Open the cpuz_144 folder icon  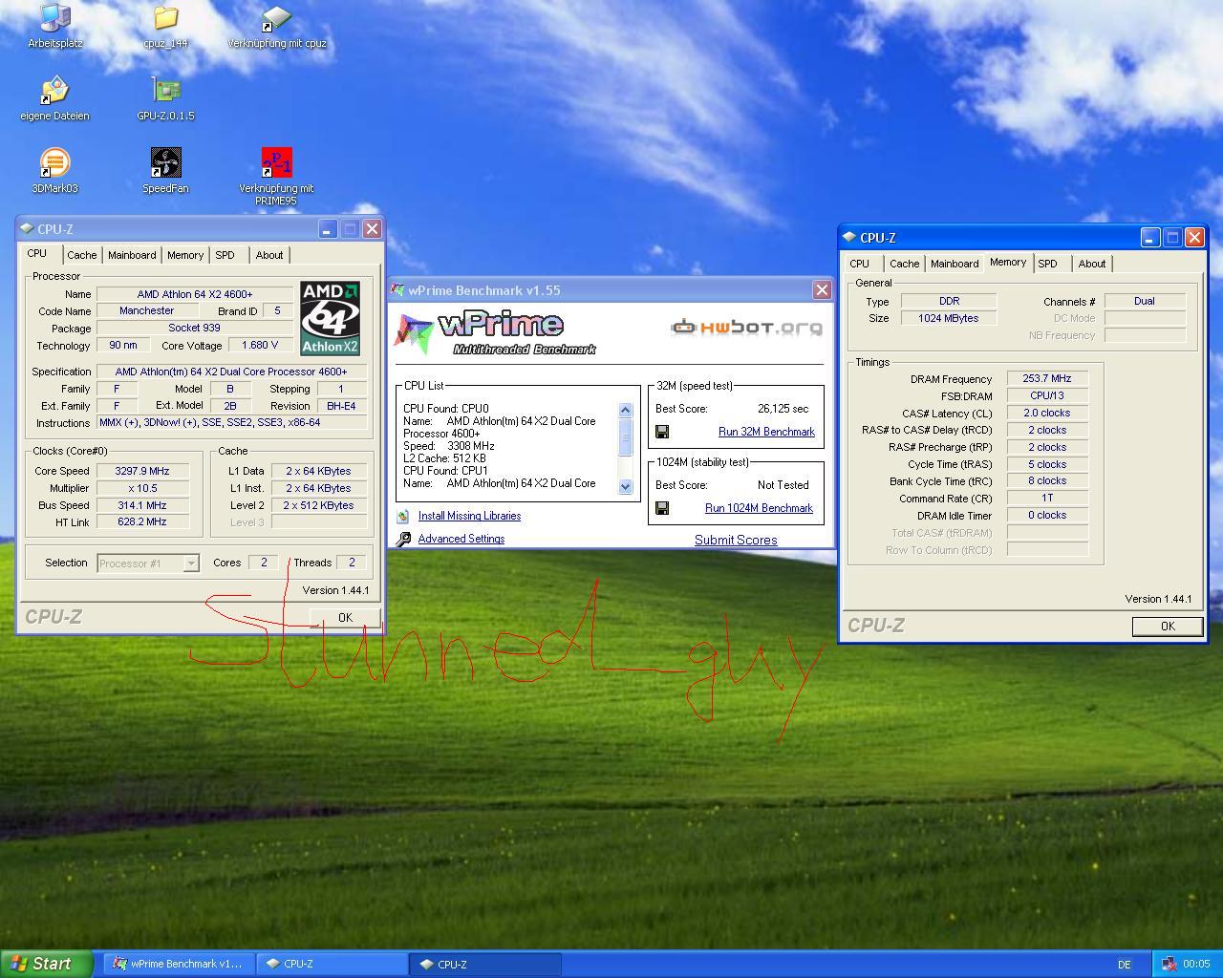point(165,26)
